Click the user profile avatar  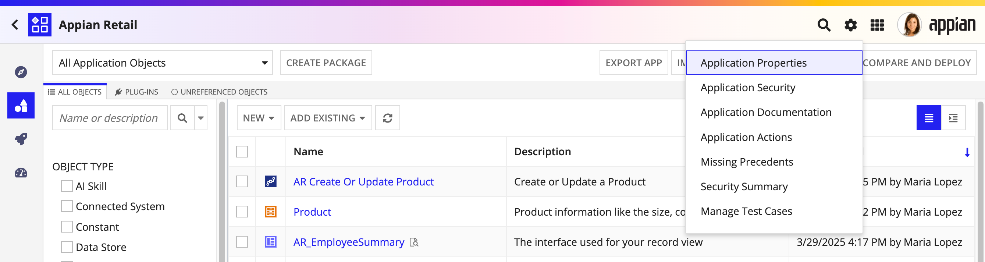[x=910, y=25]
